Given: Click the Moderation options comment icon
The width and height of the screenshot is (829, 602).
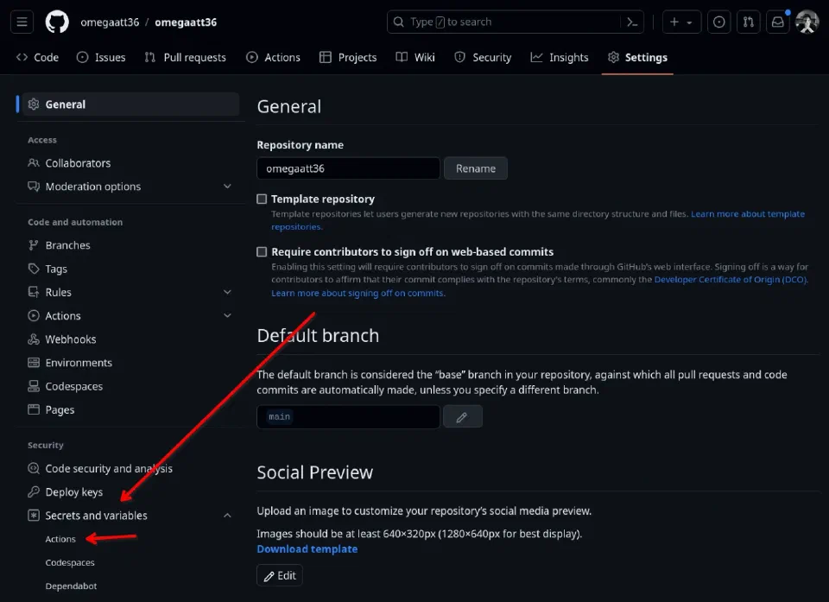Looking at the screenshot, I should [34, 187].
